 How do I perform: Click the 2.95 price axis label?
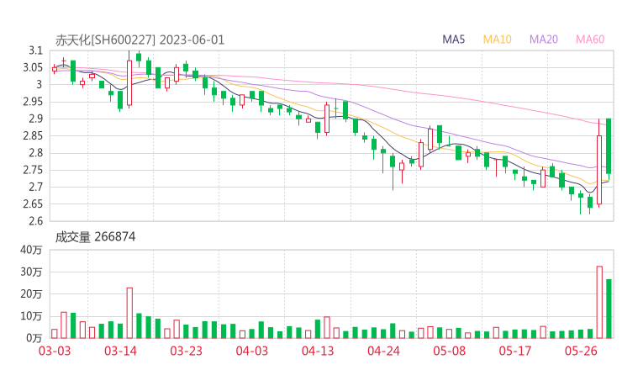pos(33,102)
